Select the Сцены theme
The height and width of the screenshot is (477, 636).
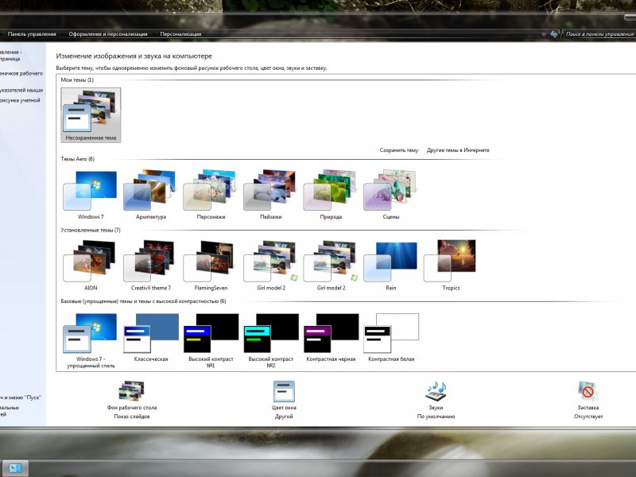[x=391, y=195]
